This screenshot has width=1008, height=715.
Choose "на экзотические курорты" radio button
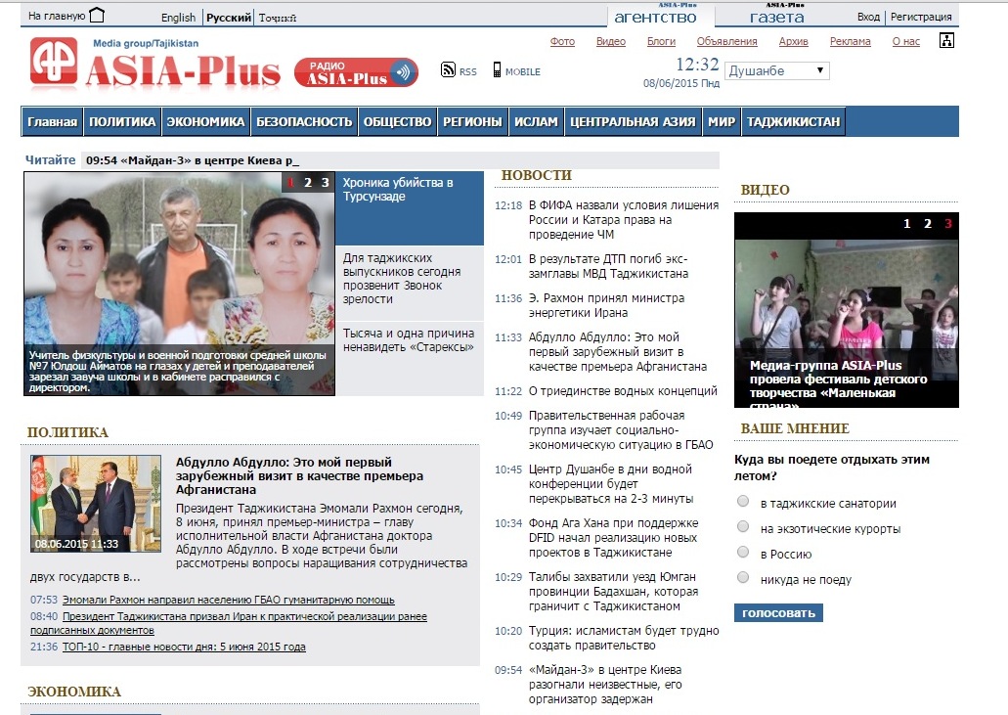tap(743, 528)
